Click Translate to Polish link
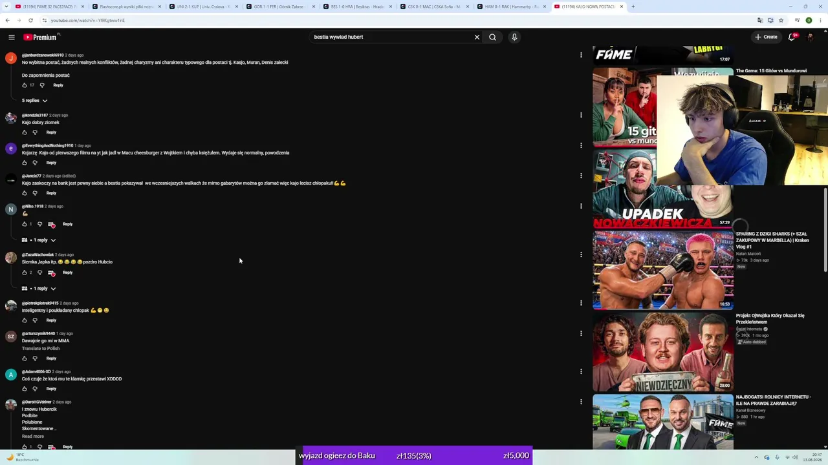828x465 pixels. point(41,348)
